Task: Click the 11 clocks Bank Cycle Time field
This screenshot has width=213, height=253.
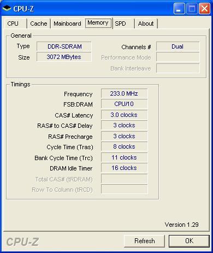Action: [x=124, y=157]
